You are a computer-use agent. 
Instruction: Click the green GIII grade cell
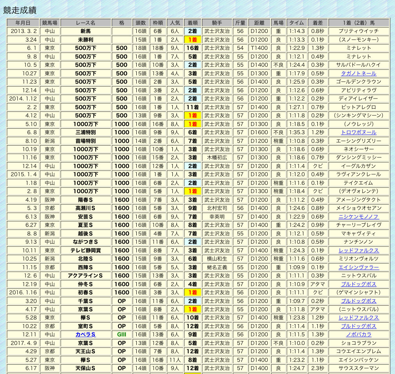coord(121,335)
